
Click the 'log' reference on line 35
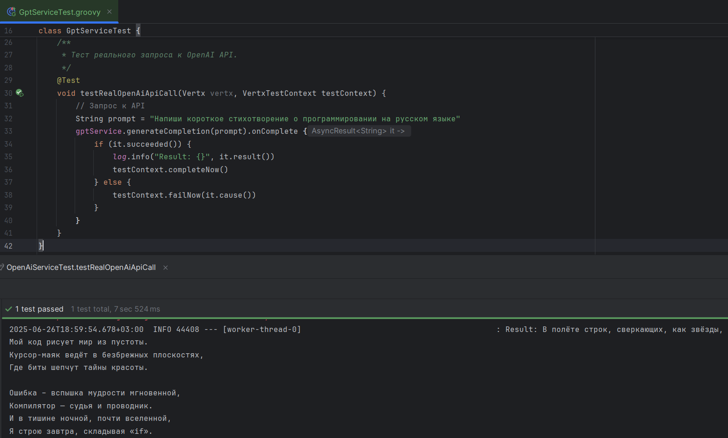pos(120,157)
